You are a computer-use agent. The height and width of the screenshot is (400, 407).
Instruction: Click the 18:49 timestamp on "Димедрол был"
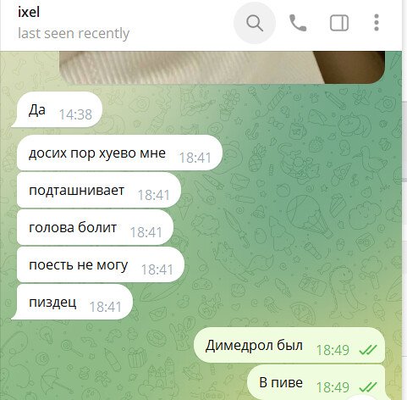(333, 350)
